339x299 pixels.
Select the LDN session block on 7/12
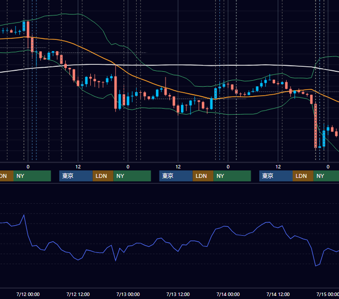pos(103,176)
